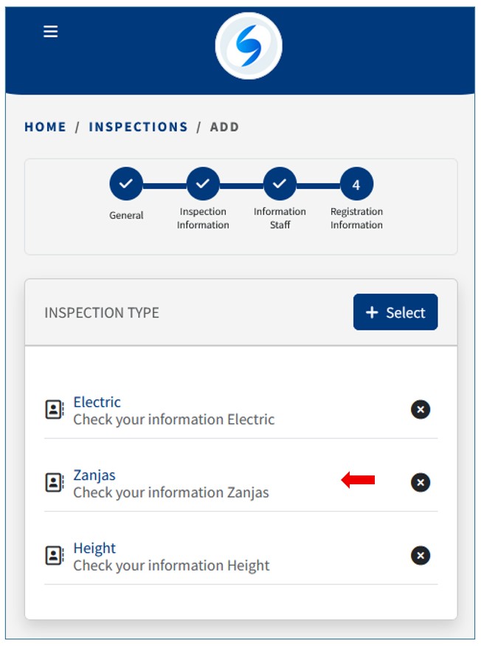Go to the Inspection Information step
Screen dimensions: 481x646
[203, 185]
